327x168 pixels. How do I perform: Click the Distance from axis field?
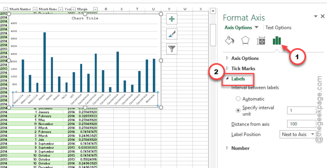(301, 124)
